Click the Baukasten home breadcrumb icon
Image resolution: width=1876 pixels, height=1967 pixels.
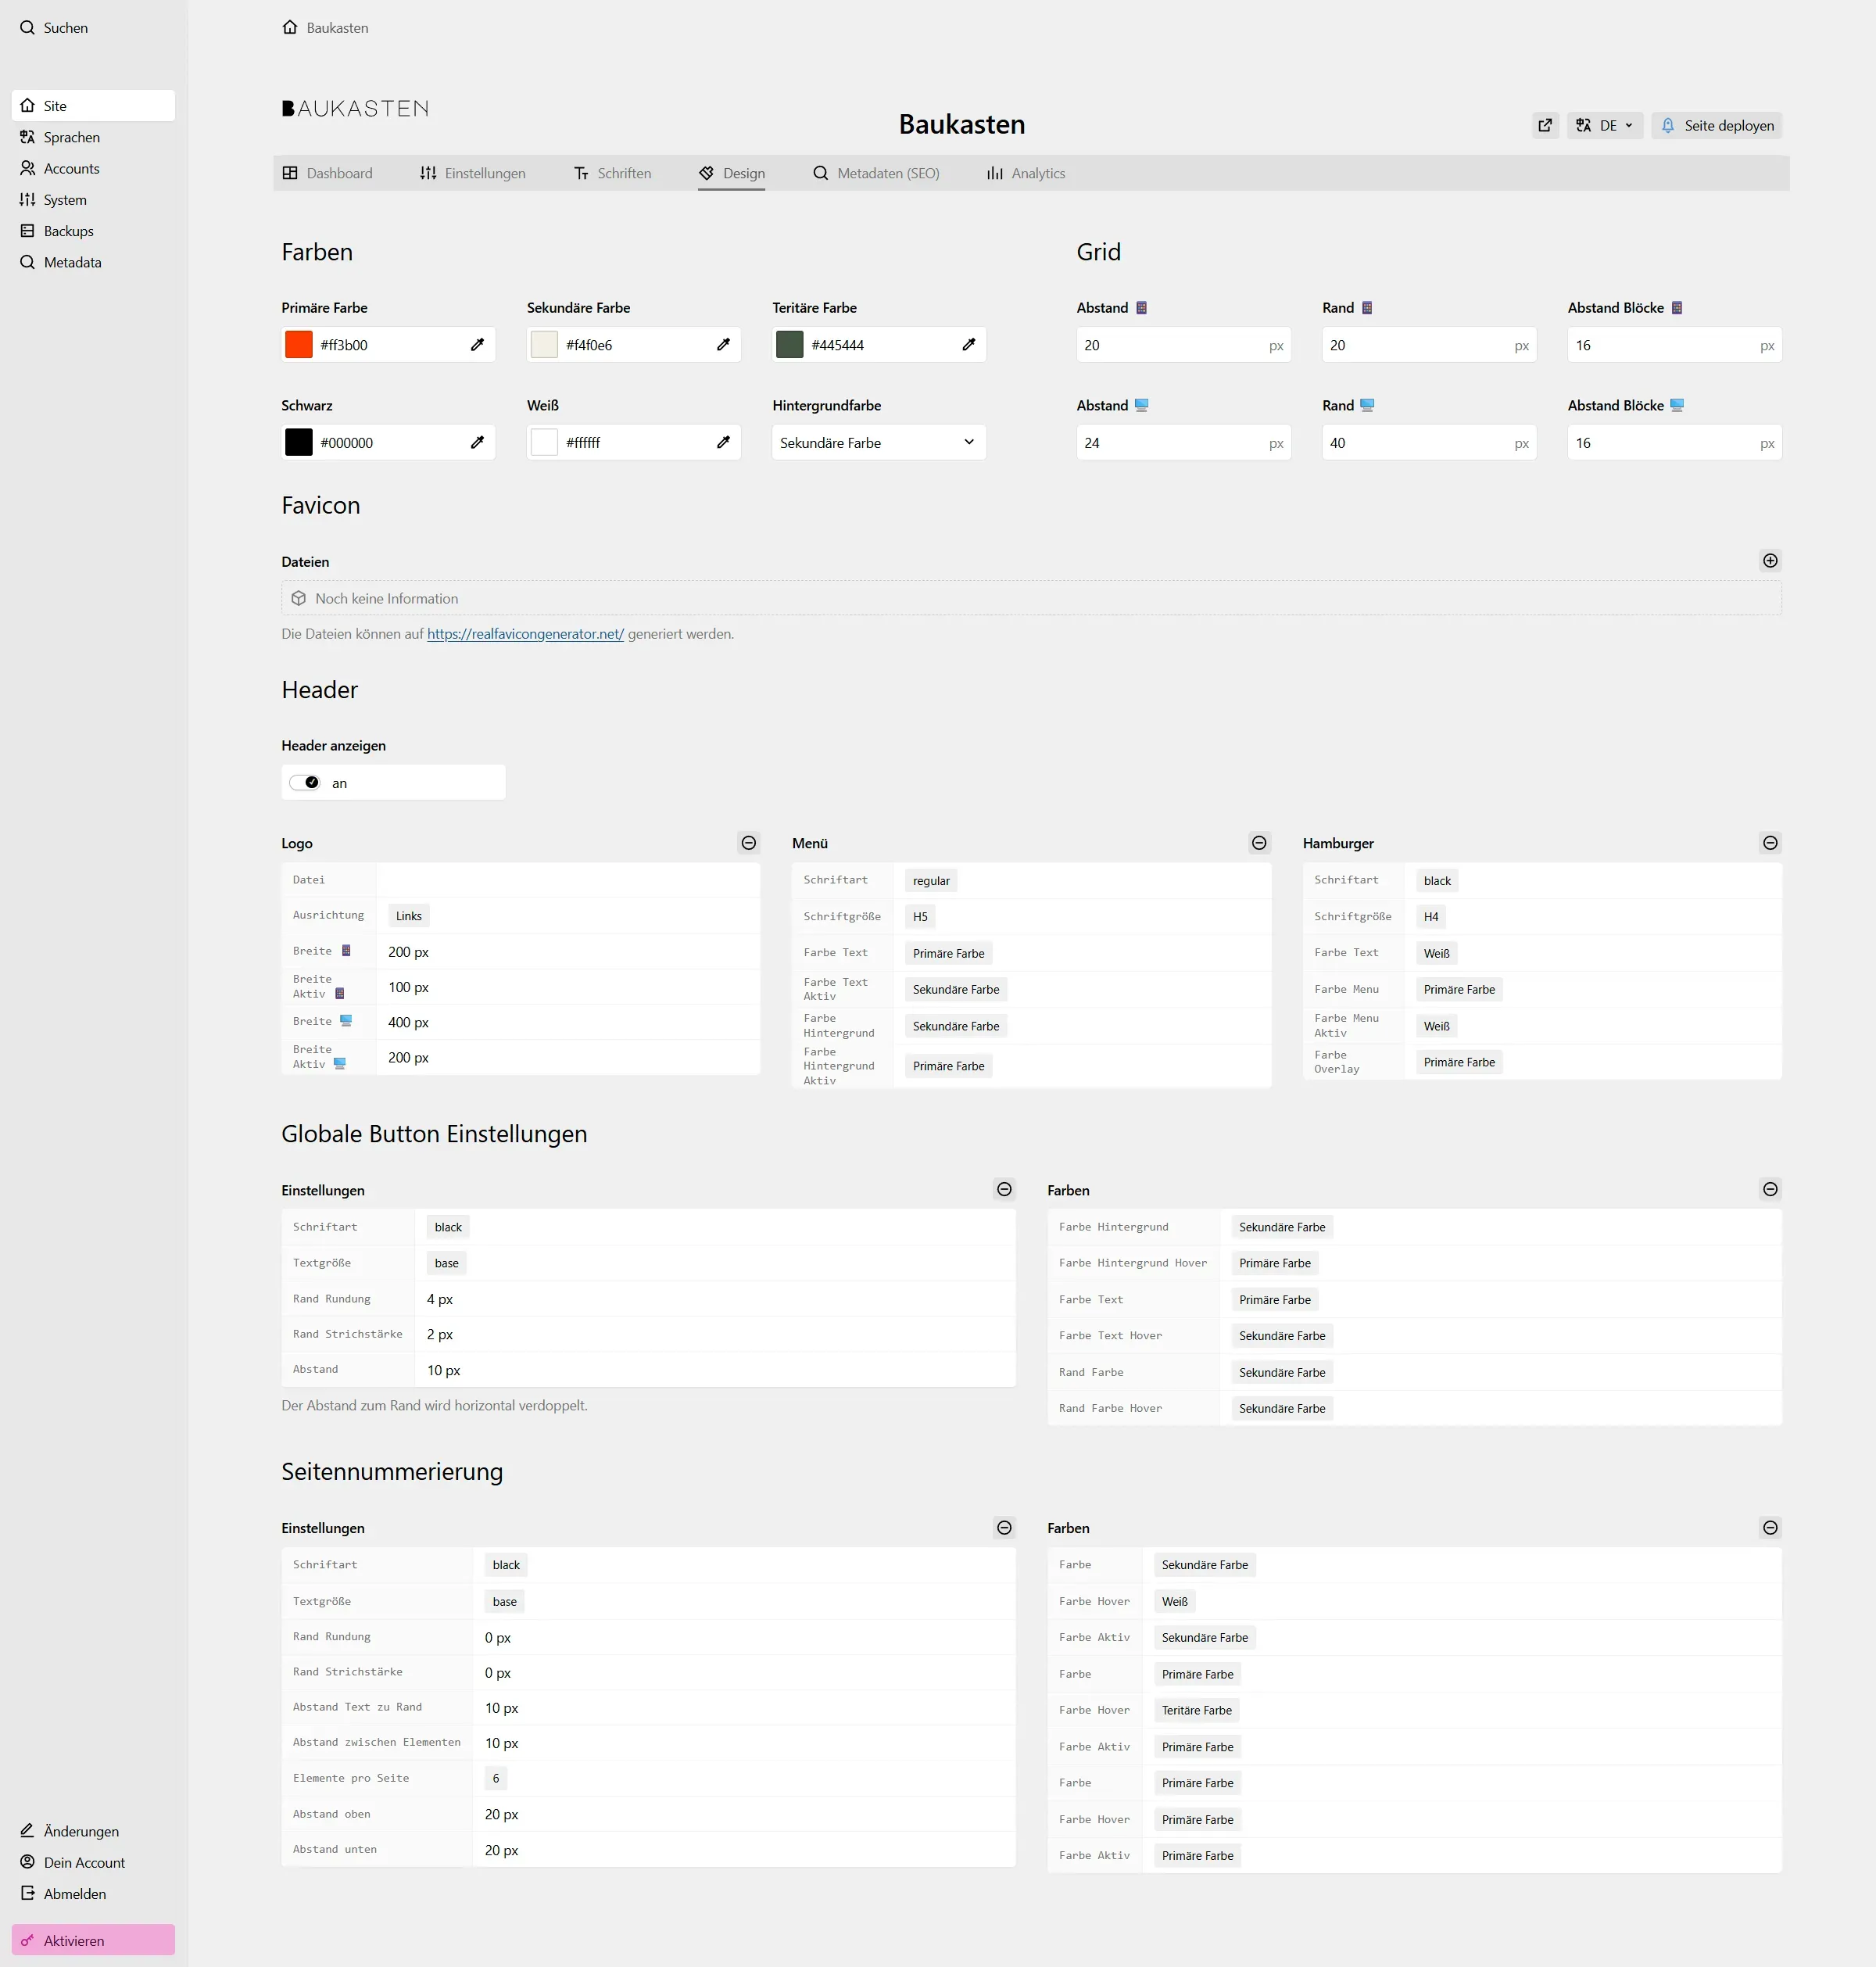tap(290, 28)
